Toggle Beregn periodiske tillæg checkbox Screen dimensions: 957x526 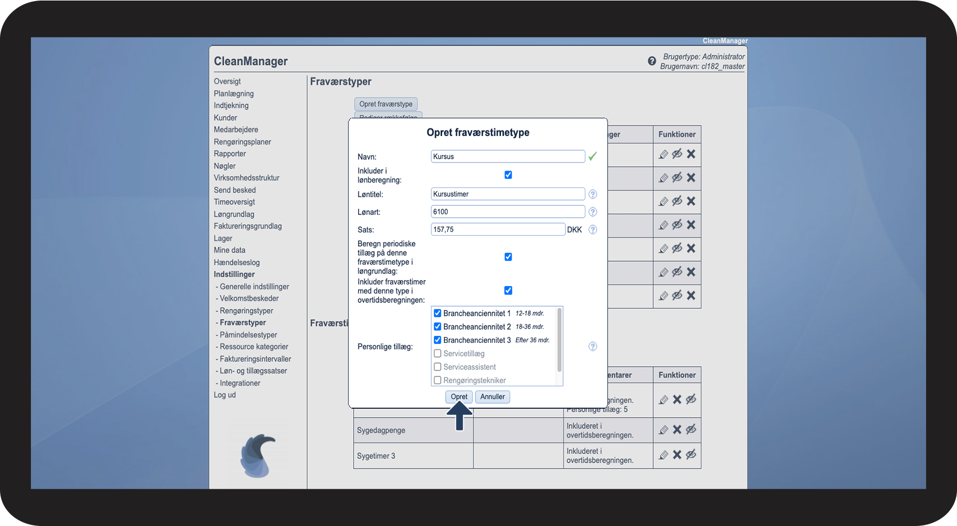point(508,257)
